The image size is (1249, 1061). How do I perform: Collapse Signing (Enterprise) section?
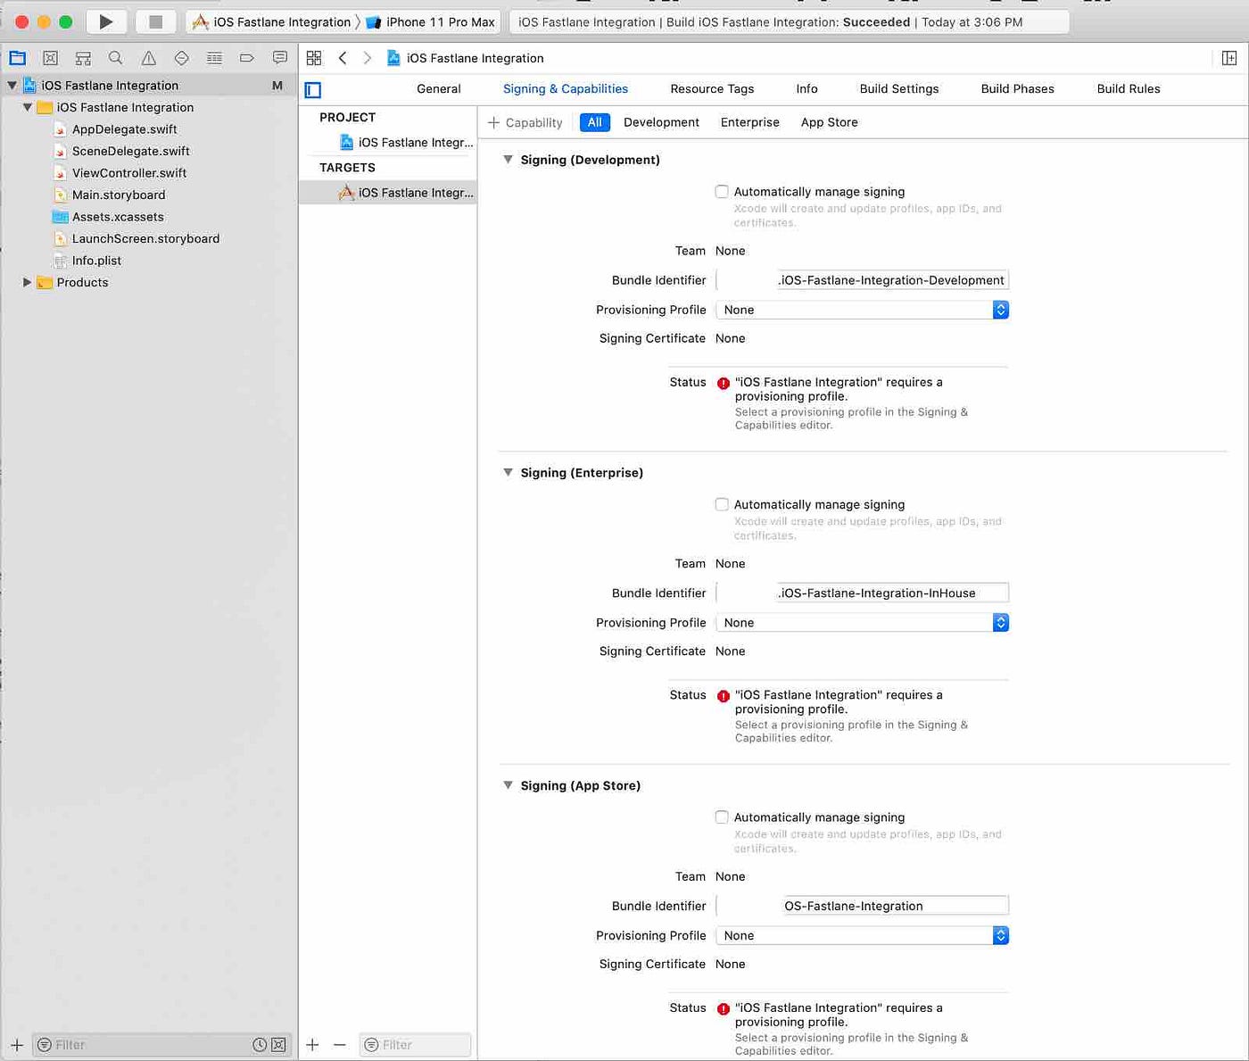[508, 472]
